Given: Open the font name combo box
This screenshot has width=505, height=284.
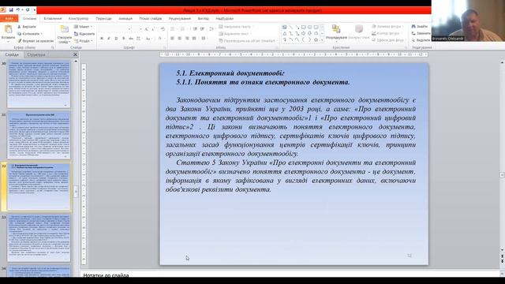Looking at the screenshot, I should 115,29.
